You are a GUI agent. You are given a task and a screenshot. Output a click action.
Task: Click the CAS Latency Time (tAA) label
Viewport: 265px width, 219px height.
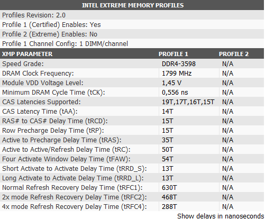[40, 112]
